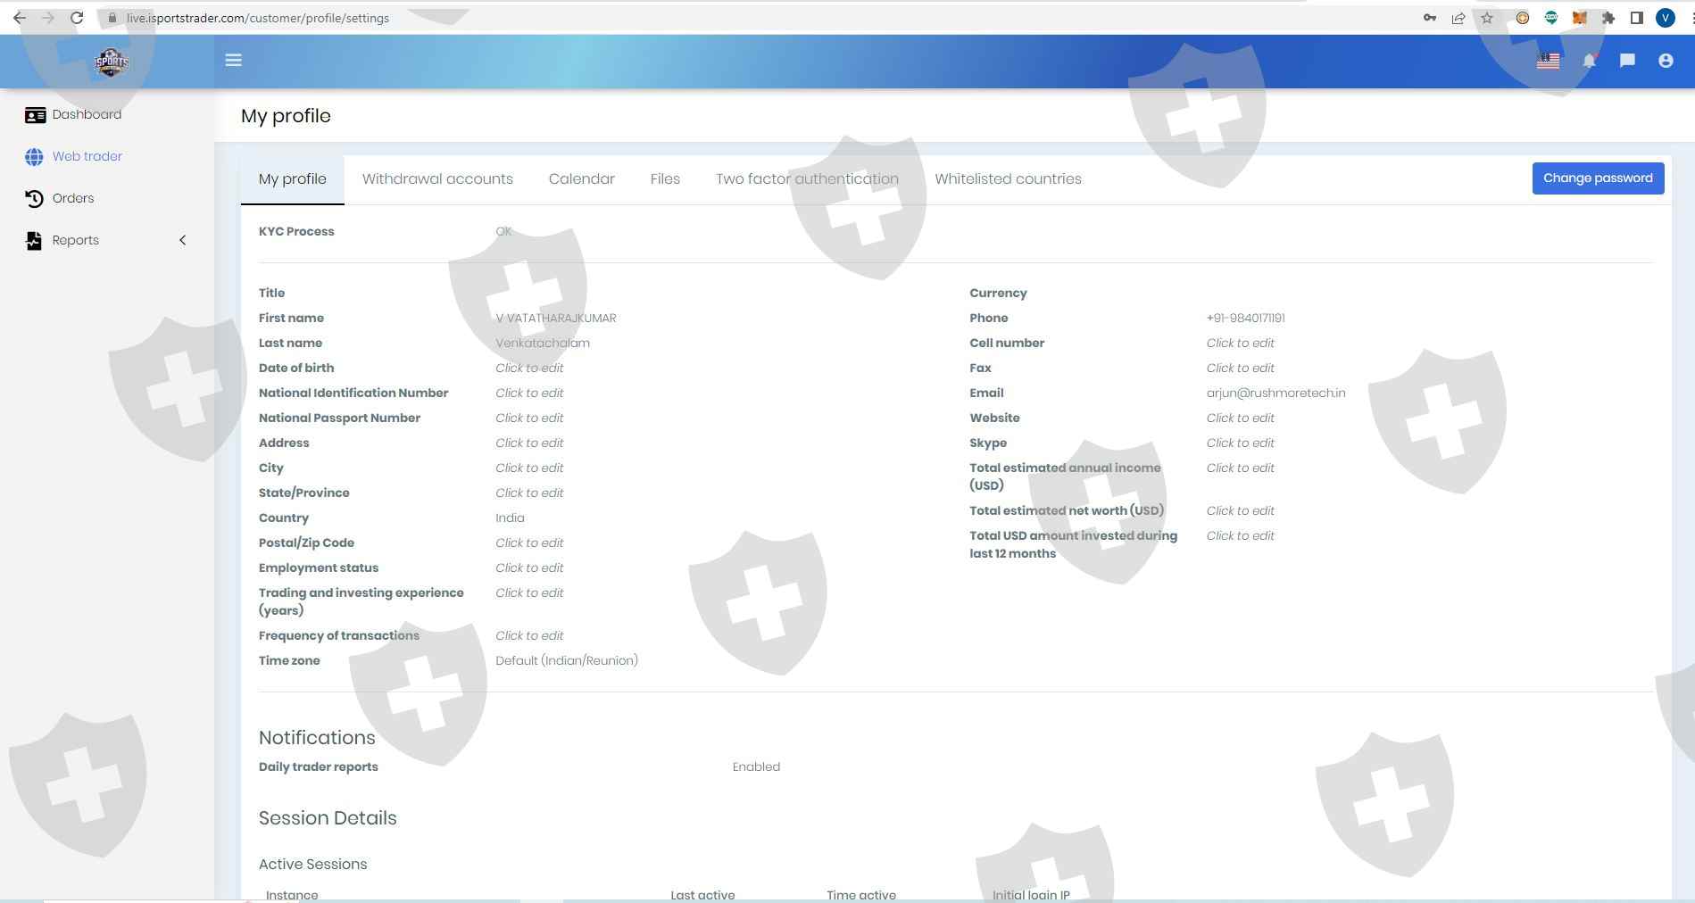Go to Dashboard in sidebar
Screen dimensions: 1695x903
click(x=87, y=114)
